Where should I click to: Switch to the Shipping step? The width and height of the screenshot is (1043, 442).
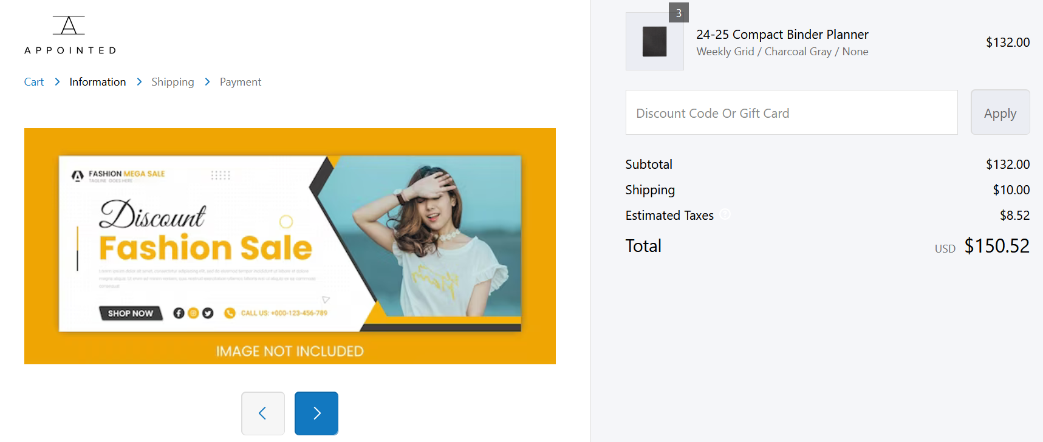(173, 82)
